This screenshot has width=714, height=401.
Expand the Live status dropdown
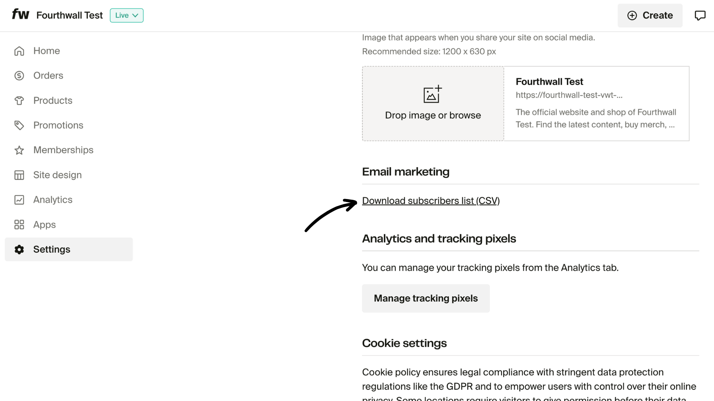pos(126,15)
